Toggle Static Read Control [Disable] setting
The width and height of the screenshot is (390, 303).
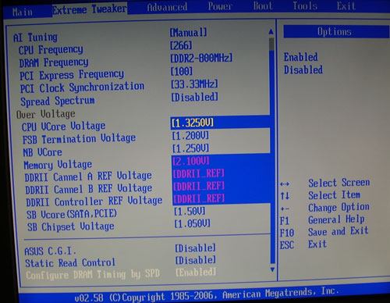[196, 260]
